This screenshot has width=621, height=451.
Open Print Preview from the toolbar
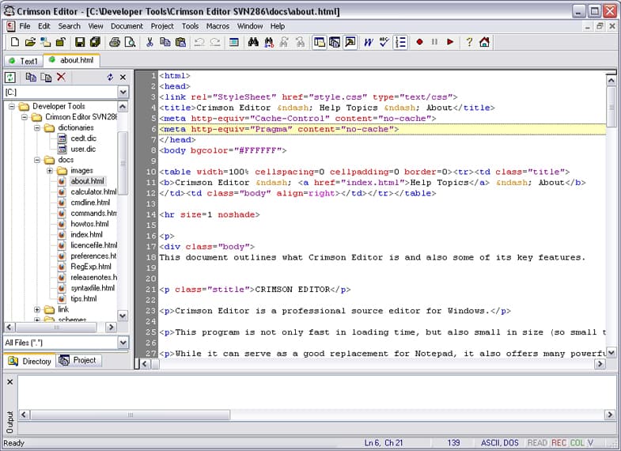[130, 42]
